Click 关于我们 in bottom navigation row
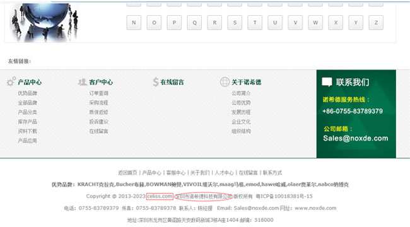 point(200,173)
